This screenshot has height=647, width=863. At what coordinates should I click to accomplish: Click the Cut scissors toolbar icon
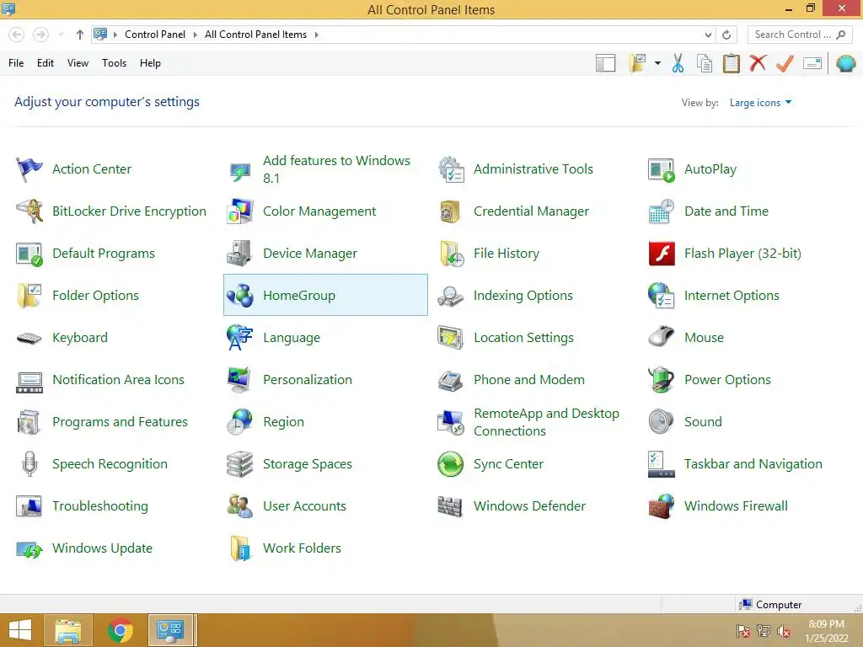tap(678, 63)
